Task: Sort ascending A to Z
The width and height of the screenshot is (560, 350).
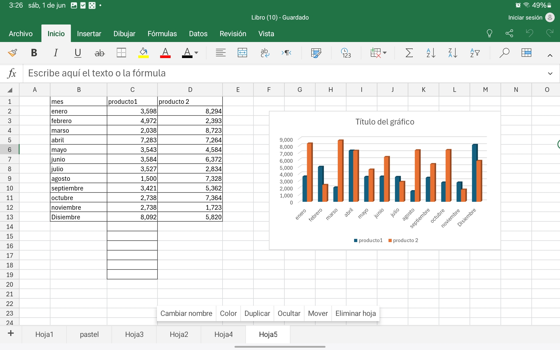Action: (431, 53)
